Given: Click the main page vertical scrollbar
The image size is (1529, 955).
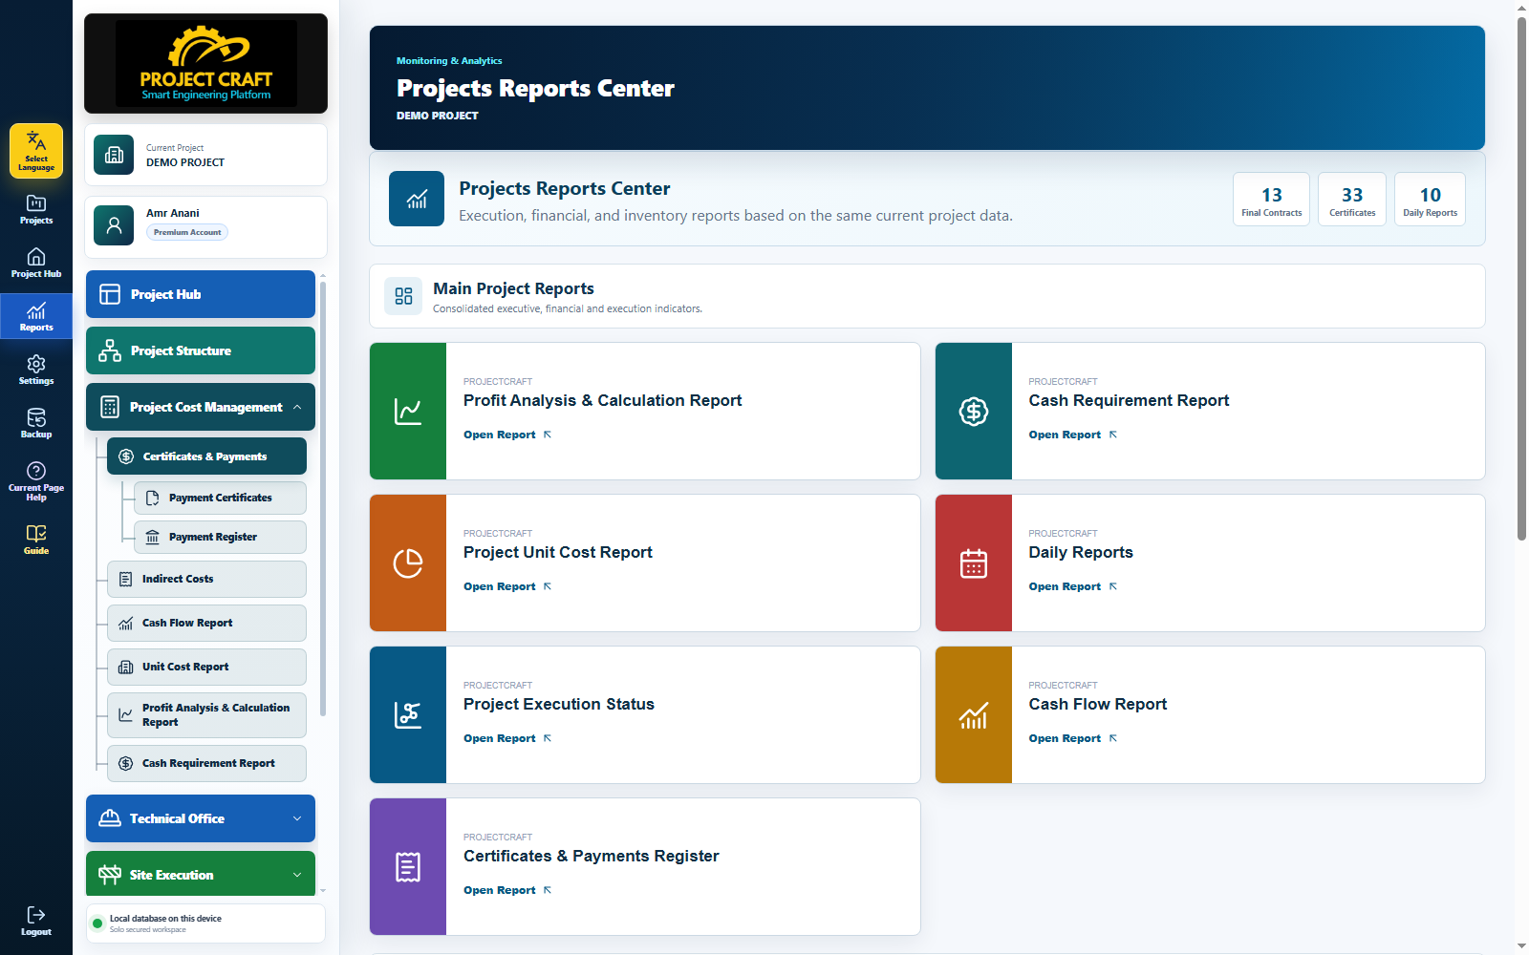Looking at the screenshot, I should 1521,279.
